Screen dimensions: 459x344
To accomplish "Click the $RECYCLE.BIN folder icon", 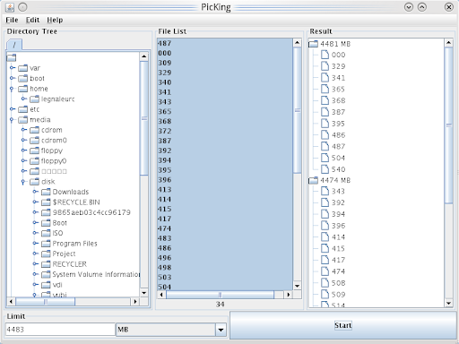I will click(x=46, y=202).
